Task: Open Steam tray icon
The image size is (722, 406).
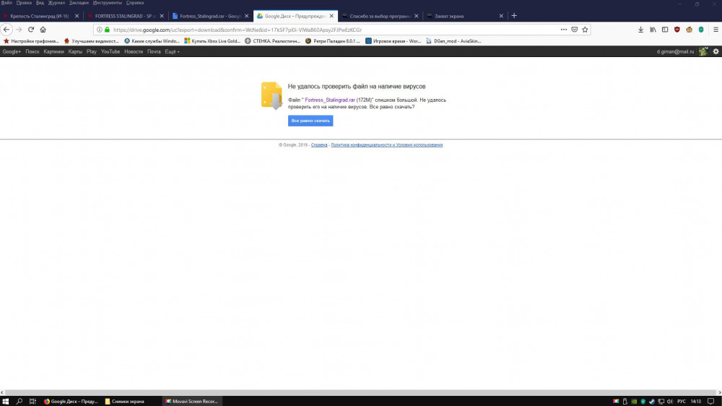Action: tap(652, 402)
